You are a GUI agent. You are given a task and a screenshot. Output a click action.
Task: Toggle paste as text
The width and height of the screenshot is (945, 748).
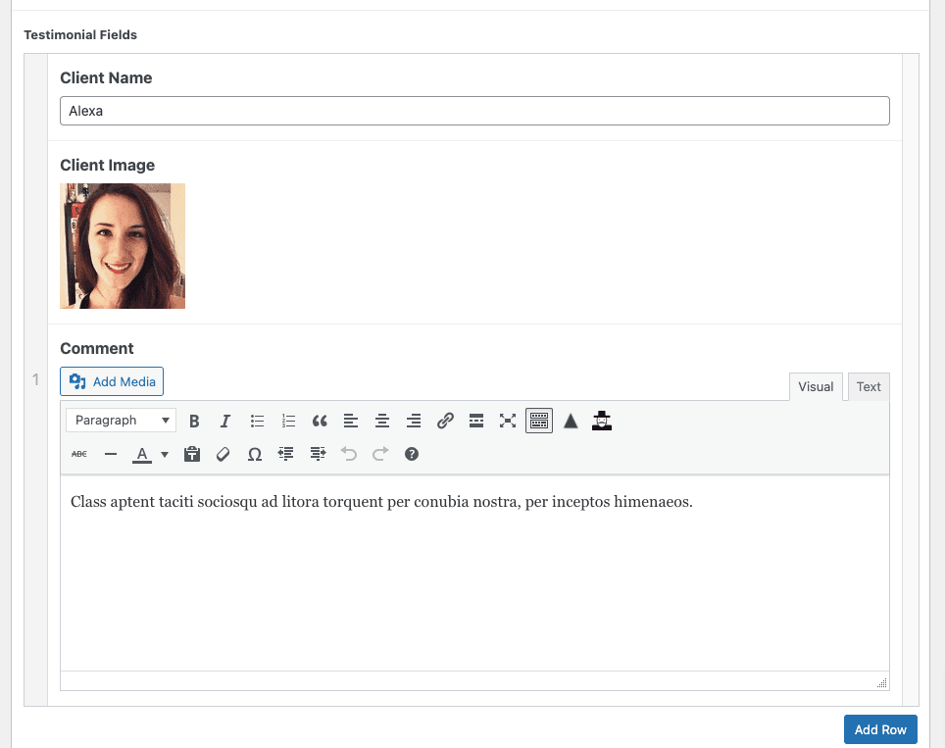coord(192,454)
